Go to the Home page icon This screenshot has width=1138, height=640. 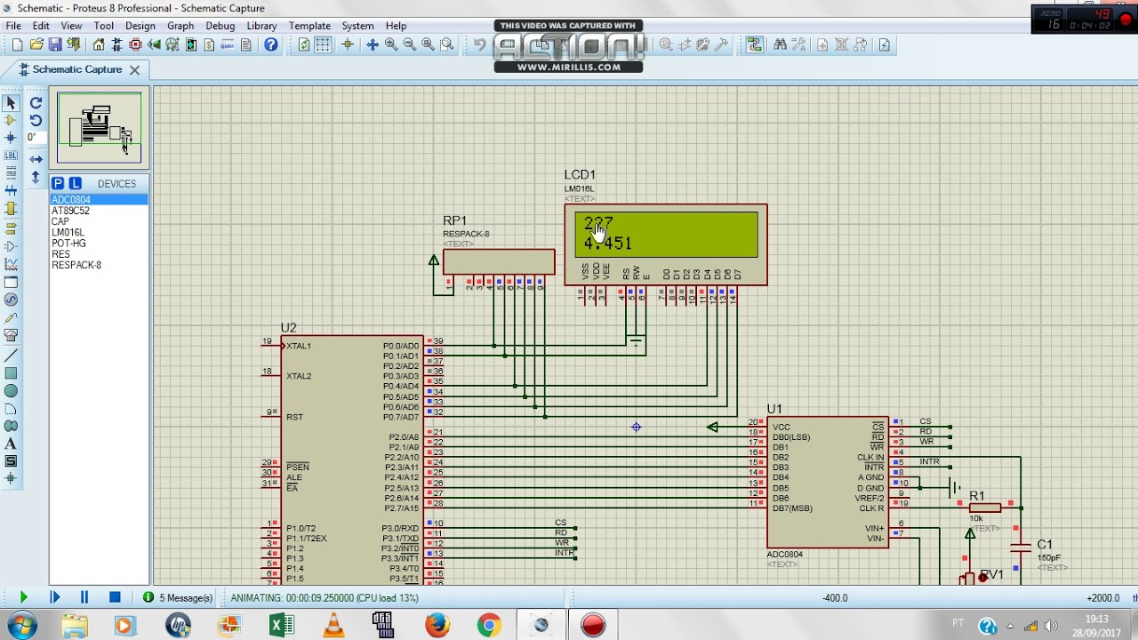[99, 44]
